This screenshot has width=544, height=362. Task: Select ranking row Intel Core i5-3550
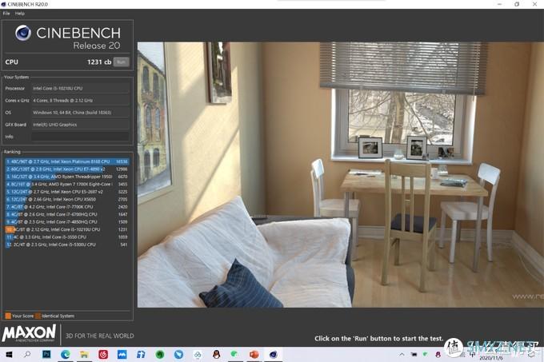67,237
